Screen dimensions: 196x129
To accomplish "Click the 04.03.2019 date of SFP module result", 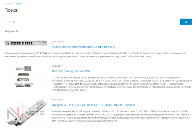I will pos(57,100).
